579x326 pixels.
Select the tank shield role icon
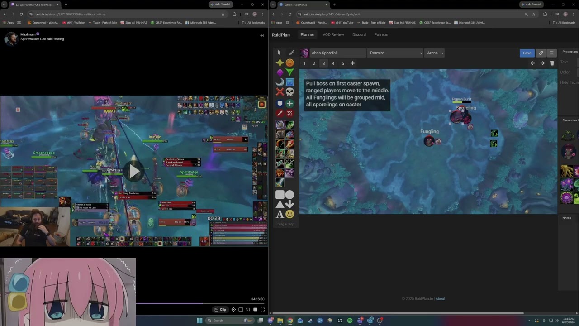point(280,104)
